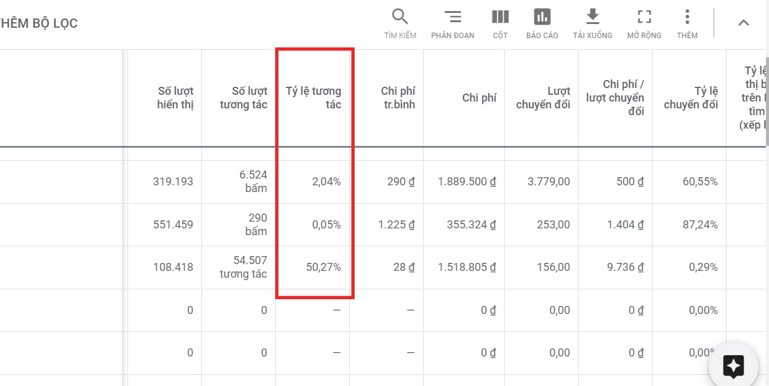
Task: Select the 290 bấm interactions cell
Action: coord(239,225)
